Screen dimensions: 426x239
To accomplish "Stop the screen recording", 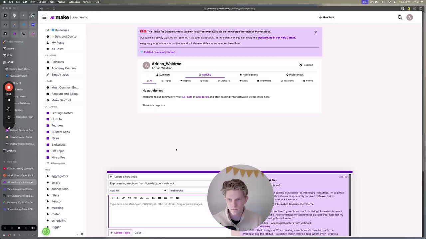I will (x=9, y=87).
